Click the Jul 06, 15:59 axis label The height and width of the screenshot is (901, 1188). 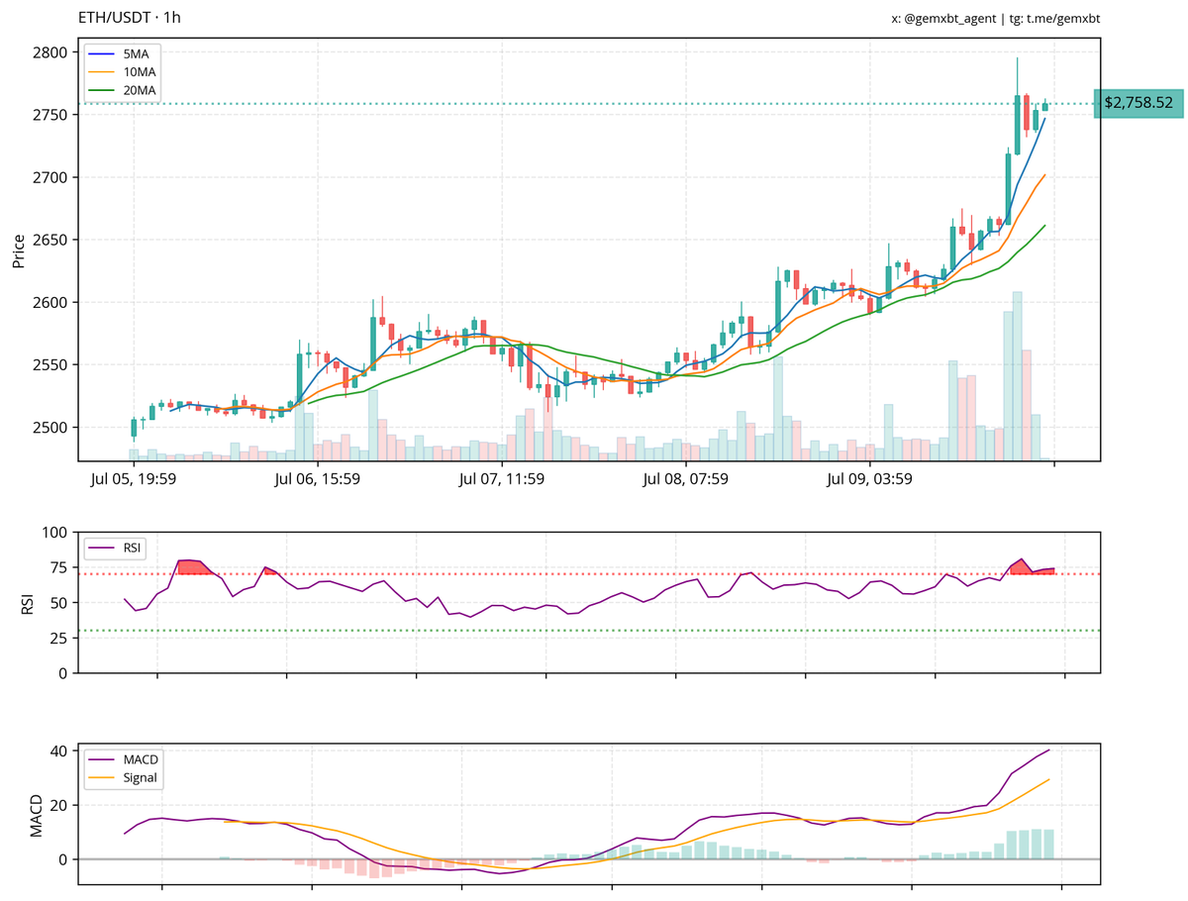point(317,480)
